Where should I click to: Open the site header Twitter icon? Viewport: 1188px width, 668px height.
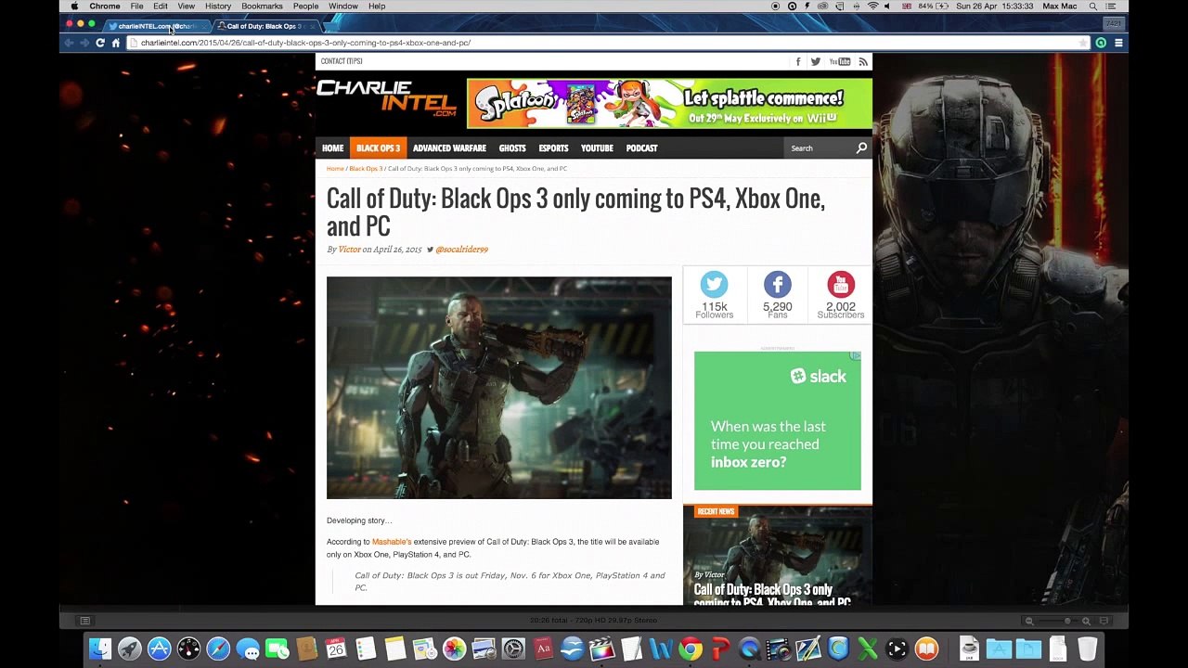[x=815, y=62]
